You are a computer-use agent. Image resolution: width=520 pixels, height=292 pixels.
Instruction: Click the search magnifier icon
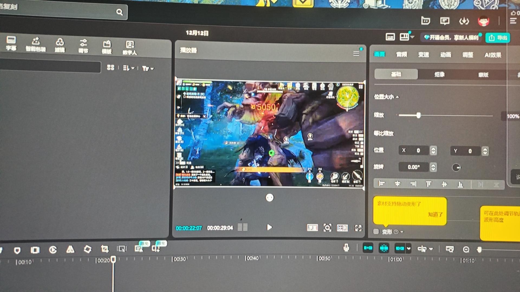coord(119,12)
